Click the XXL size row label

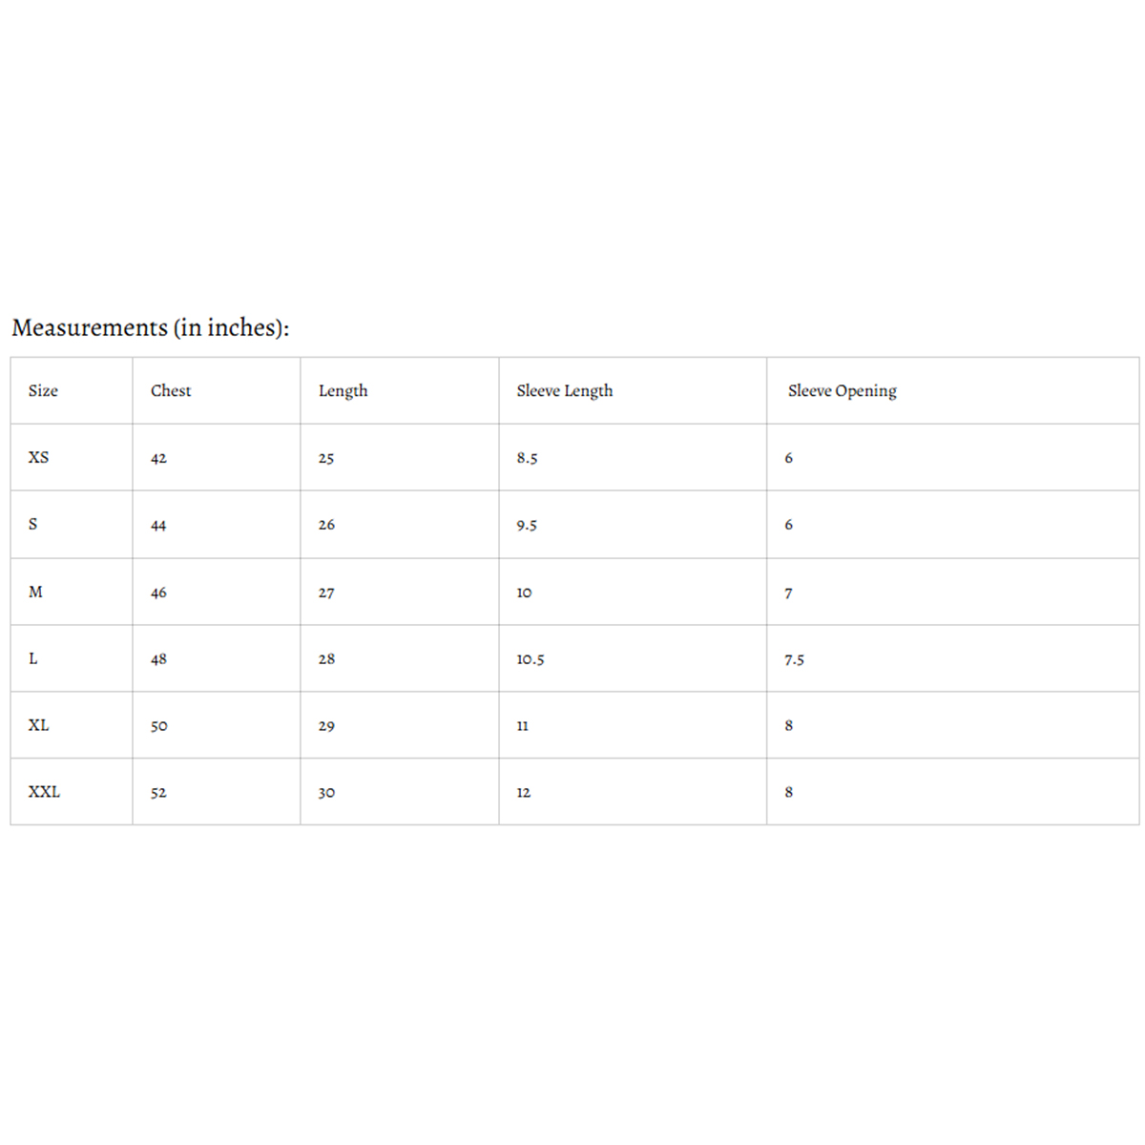(x=44, y=792)
